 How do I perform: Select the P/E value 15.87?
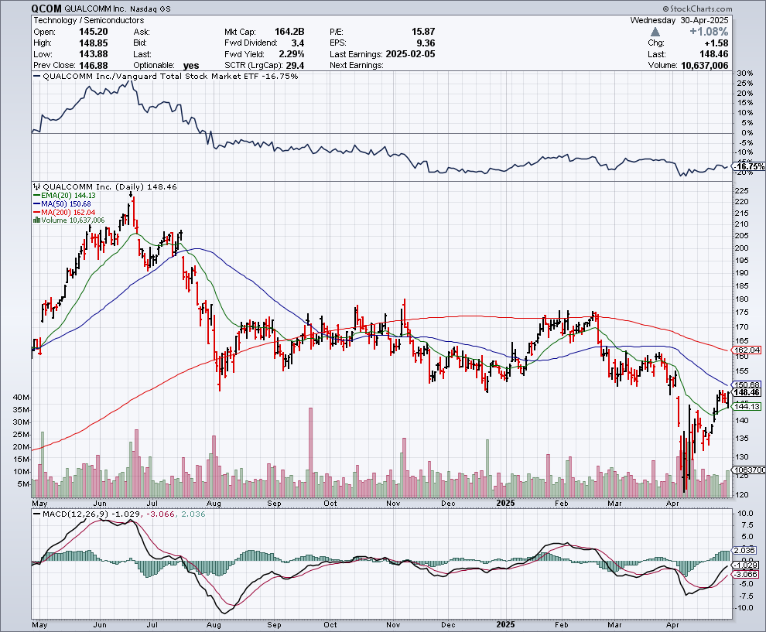[x=423, y=32]
